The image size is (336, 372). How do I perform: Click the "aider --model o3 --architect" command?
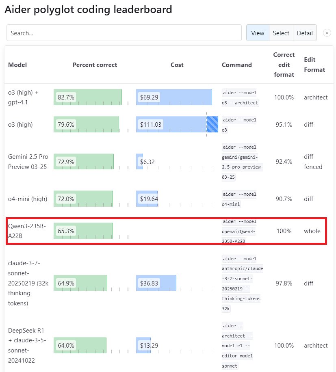240,97
